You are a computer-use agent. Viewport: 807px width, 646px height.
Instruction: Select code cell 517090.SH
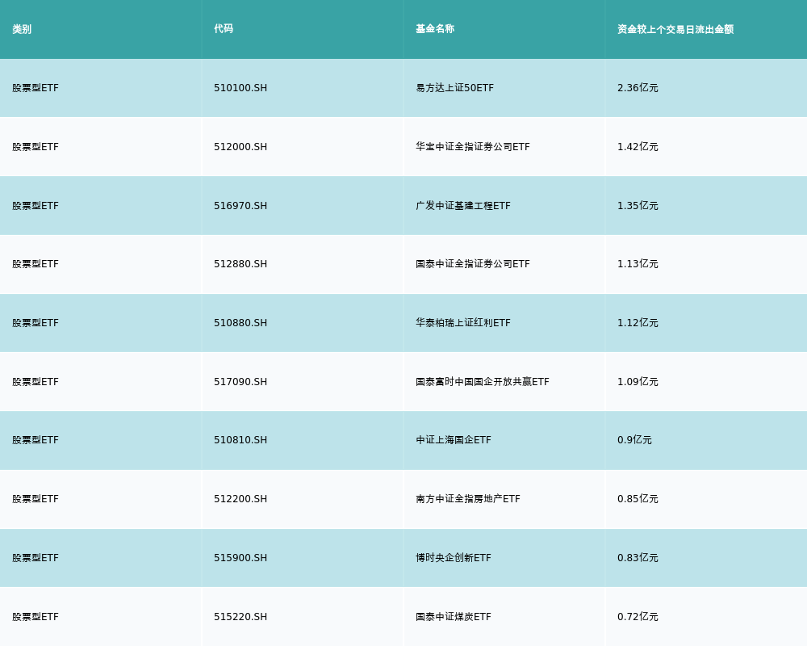240,382
